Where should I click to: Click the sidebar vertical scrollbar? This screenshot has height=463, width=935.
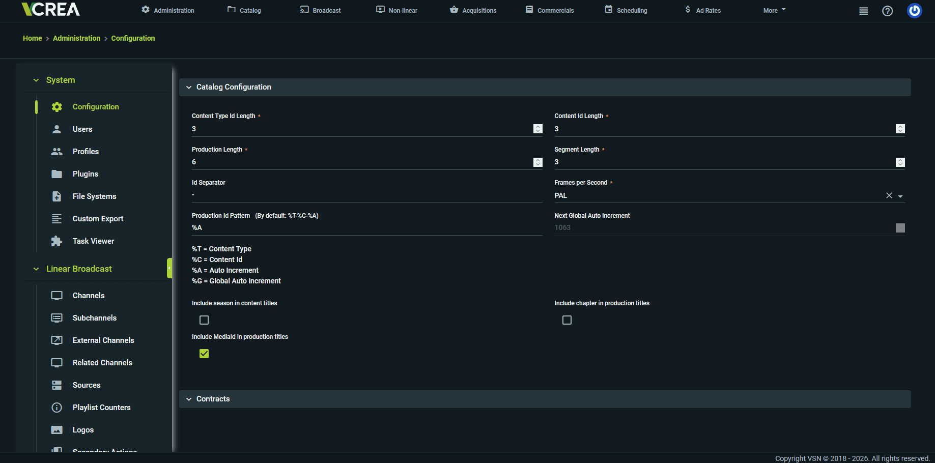click(174, 258)
